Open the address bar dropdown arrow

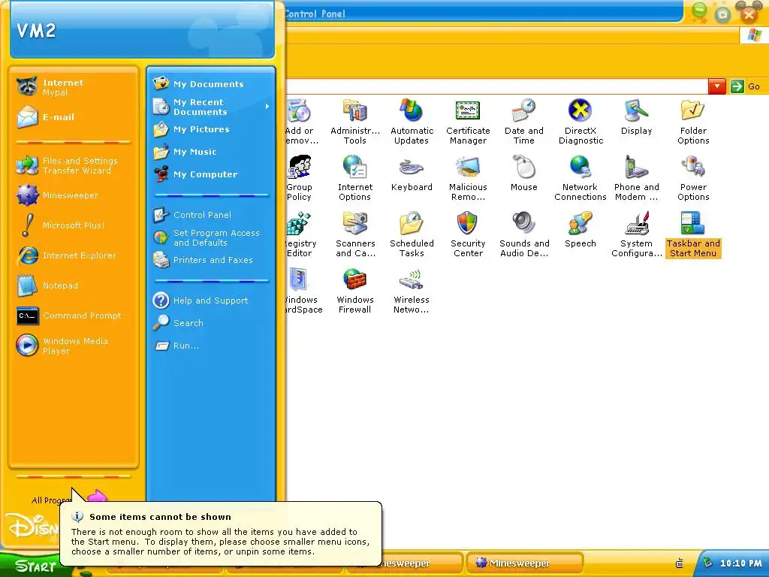717,86
